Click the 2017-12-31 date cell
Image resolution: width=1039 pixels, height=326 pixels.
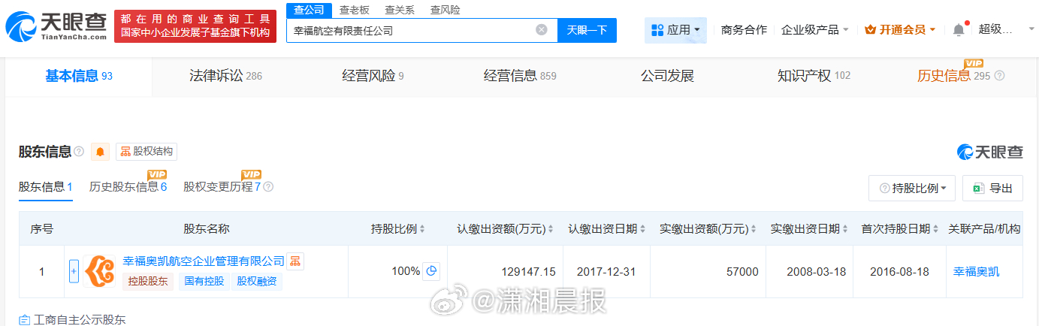point(606,271)
